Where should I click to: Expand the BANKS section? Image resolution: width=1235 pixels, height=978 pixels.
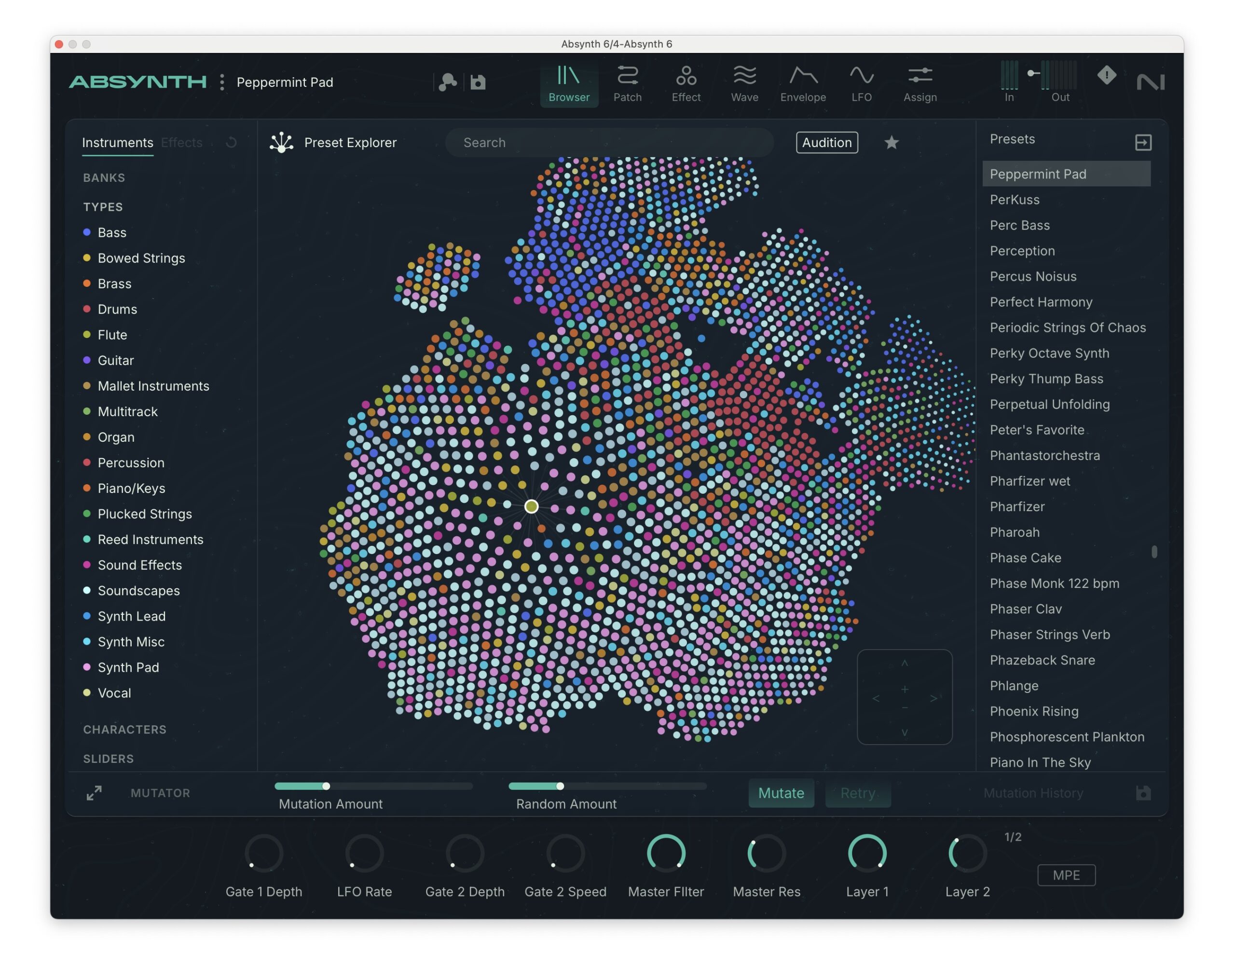(x=104, y=178)
